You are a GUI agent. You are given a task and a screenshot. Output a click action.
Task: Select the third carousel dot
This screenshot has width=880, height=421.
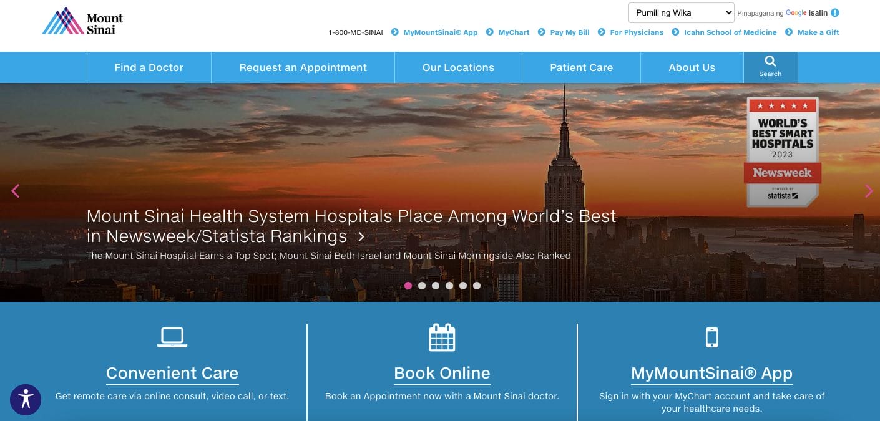(436, 286)
